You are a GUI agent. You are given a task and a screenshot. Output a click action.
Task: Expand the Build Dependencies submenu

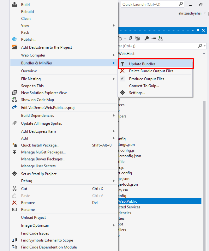tap(114, 116)
